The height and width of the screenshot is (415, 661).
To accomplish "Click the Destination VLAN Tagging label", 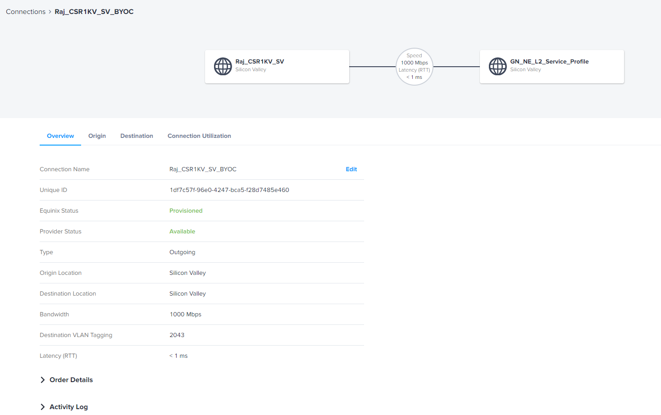I will click(x=76, y=335).
